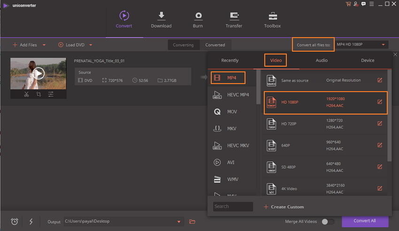Choose 4K Video resolution preset
The height and width of the screenshot is (231, 399).
tap(325, 188)
